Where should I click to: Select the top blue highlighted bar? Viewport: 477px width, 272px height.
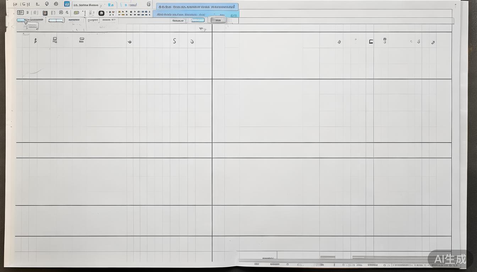coord(197,7)
